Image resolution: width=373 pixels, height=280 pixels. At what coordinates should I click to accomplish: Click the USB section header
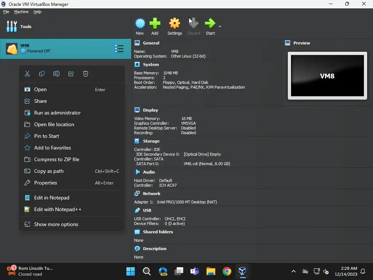(x=147, y=210)
